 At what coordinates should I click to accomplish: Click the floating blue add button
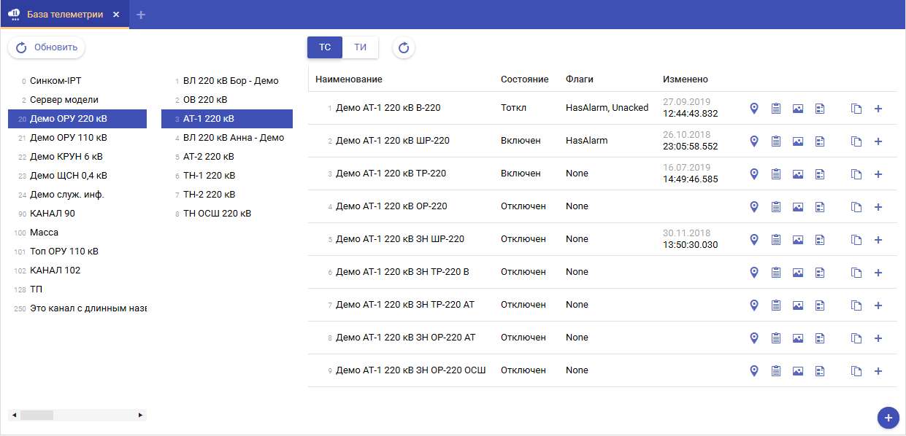888,418
